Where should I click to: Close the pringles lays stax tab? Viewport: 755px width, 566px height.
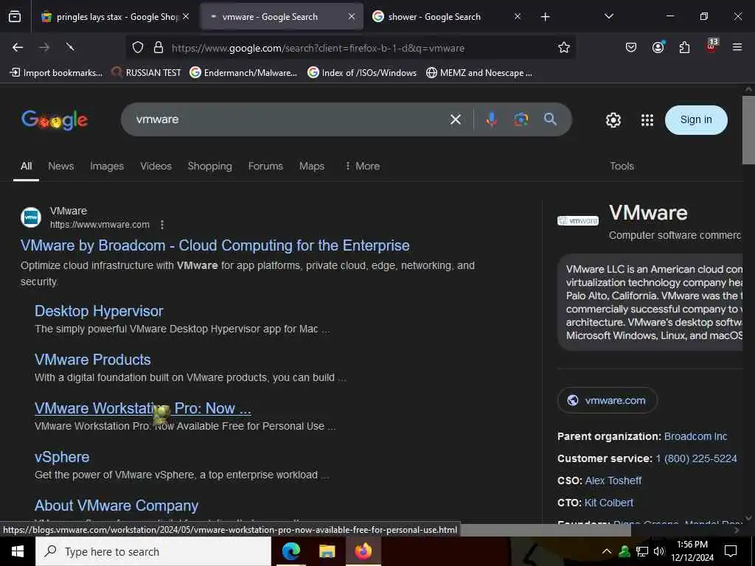pos(186,16)
